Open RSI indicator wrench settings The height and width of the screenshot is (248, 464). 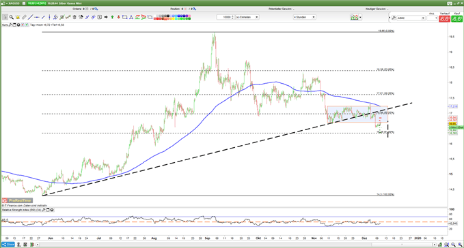pyautogui.click(x=44, y=210)
